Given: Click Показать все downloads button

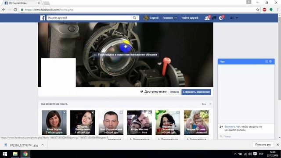Looking at the screenshot, I should 263,145.
